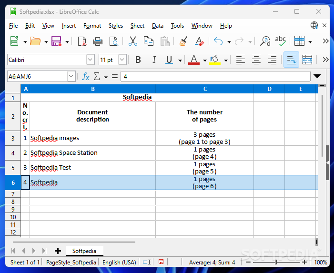Open the Sheet menu

point(137,26)
